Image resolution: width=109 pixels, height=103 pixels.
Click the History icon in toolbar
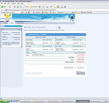point(40,7)
